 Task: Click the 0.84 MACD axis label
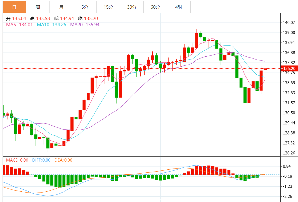[287, 167]
